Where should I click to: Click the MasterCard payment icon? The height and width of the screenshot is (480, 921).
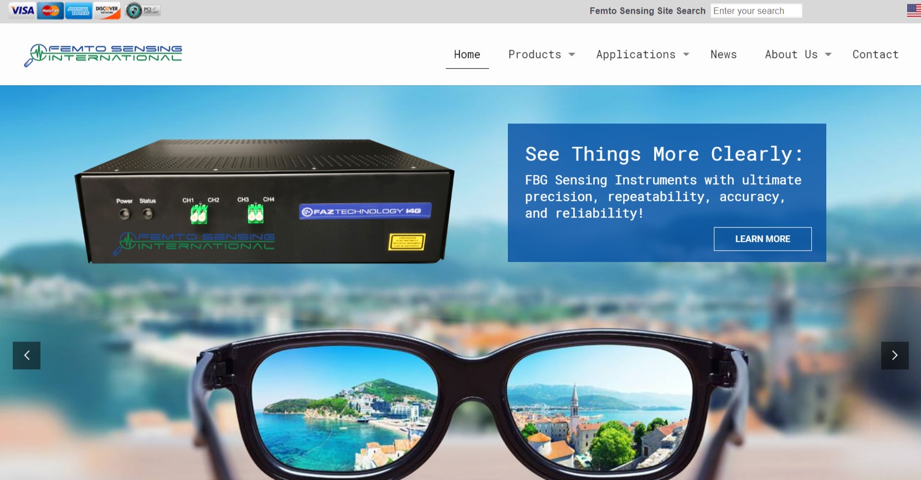click(50, 11)
